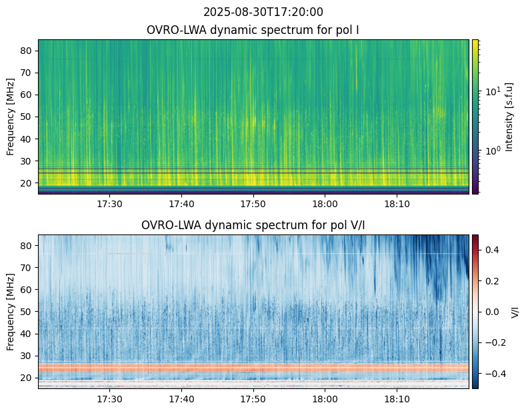Screen dimensions: 526x411
Task: Click the V/I colorbar on the lower plot
Action: 475,312
